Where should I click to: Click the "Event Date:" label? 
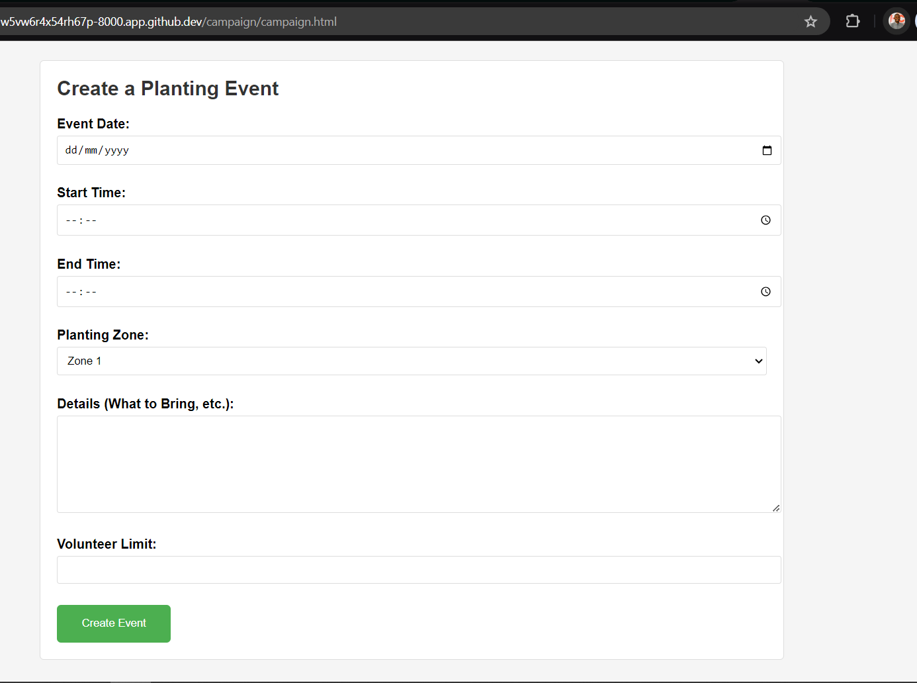93,124
